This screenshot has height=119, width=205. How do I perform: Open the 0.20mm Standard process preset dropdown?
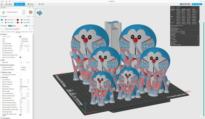pos(15,29)
